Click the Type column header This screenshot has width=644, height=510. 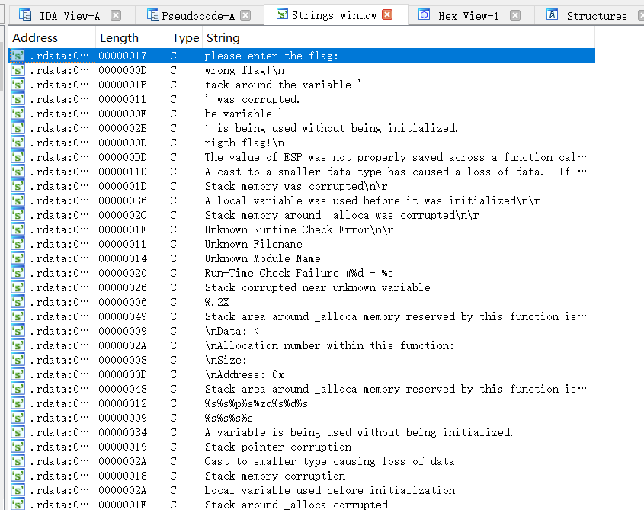(185, 37)
